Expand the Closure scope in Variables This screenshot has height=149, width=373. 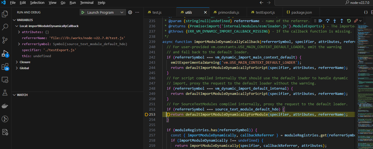[x=25, y=62]
